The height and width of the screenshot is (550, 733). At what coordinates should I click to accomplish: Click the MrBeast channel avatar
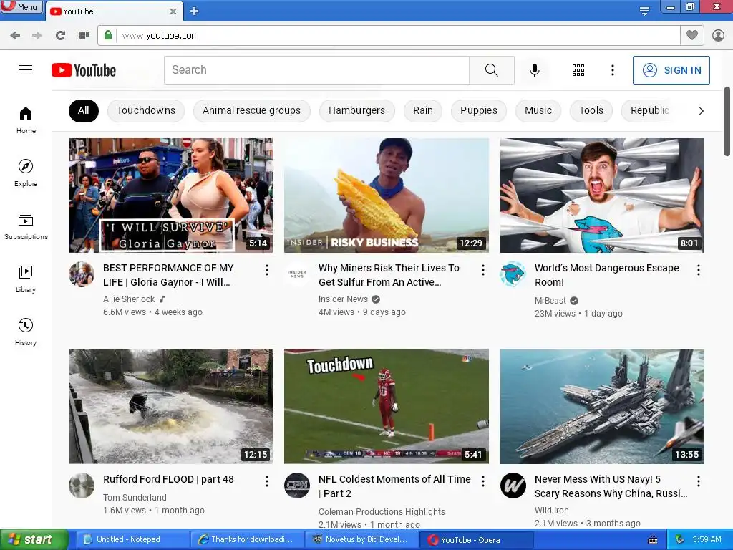click(x=513, y=274)
